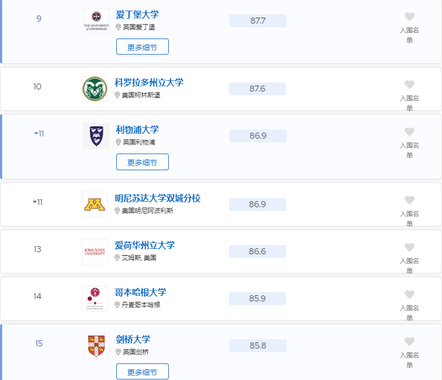
Task: Click Minnesota gold M logo
Action: 95,204
